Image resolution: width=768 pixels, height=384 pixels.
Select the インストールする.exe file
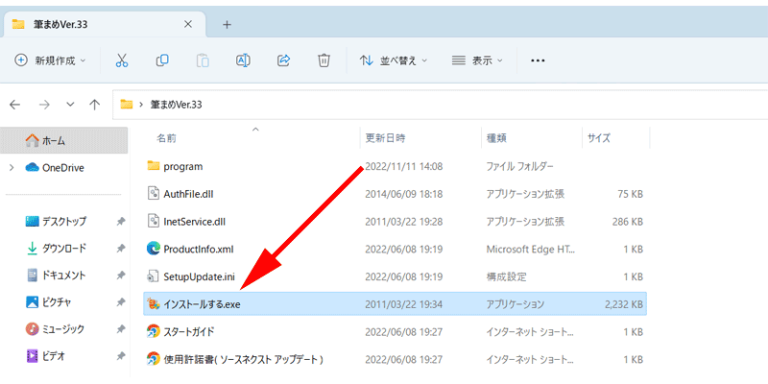[395, 304]
